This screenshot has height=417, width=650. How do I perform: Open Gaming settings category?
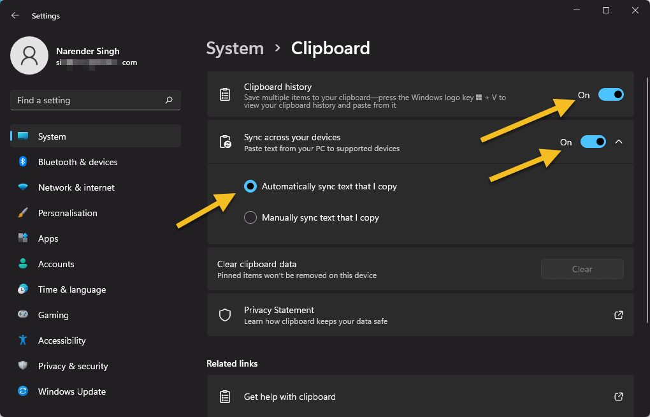96,314
